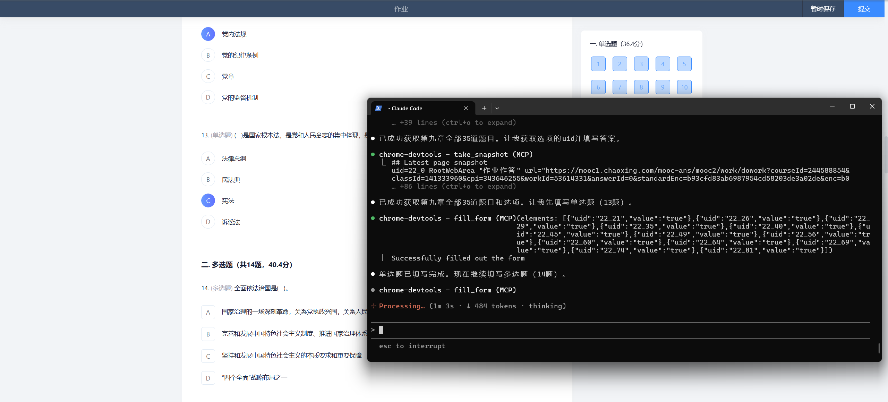Check option A of question 14
The image size is (888, 402).
208,312
